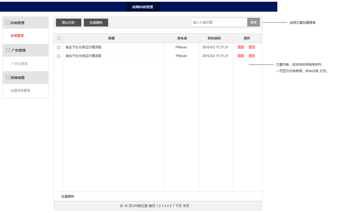Expand the 招商加盟 sidebar section
The height and width of the screenshot is (213, 338).
point(18,77)
